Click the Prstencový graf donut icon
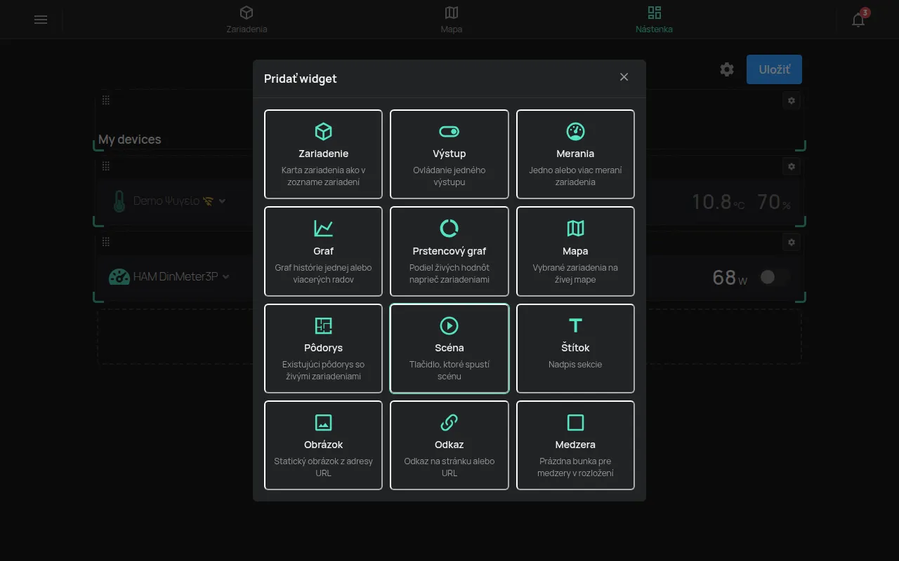This screenshot has width=899, height=561. click(449, 228)
